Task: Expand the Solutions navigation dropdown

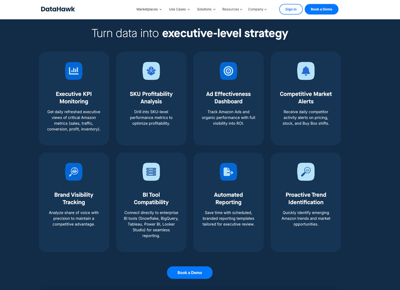Action: (x=206, y=9)
